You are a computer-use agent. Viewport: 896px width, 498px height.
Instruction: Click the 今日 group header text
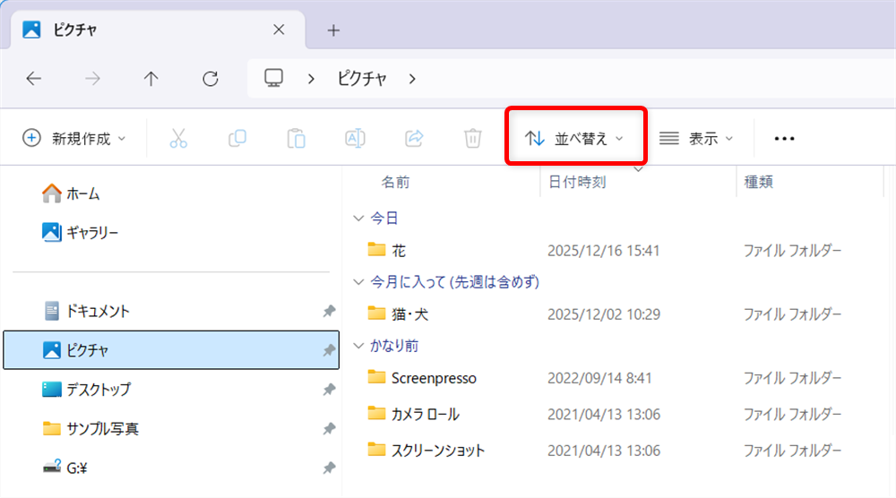point(384,219)
